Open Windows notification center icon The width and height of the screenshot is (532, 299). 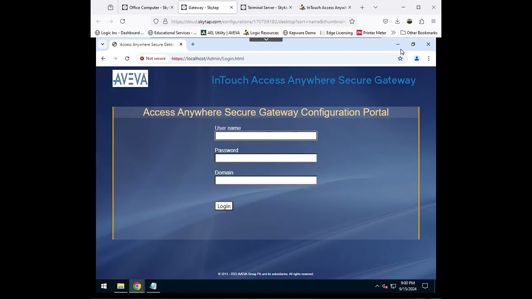tap(425, 286)
